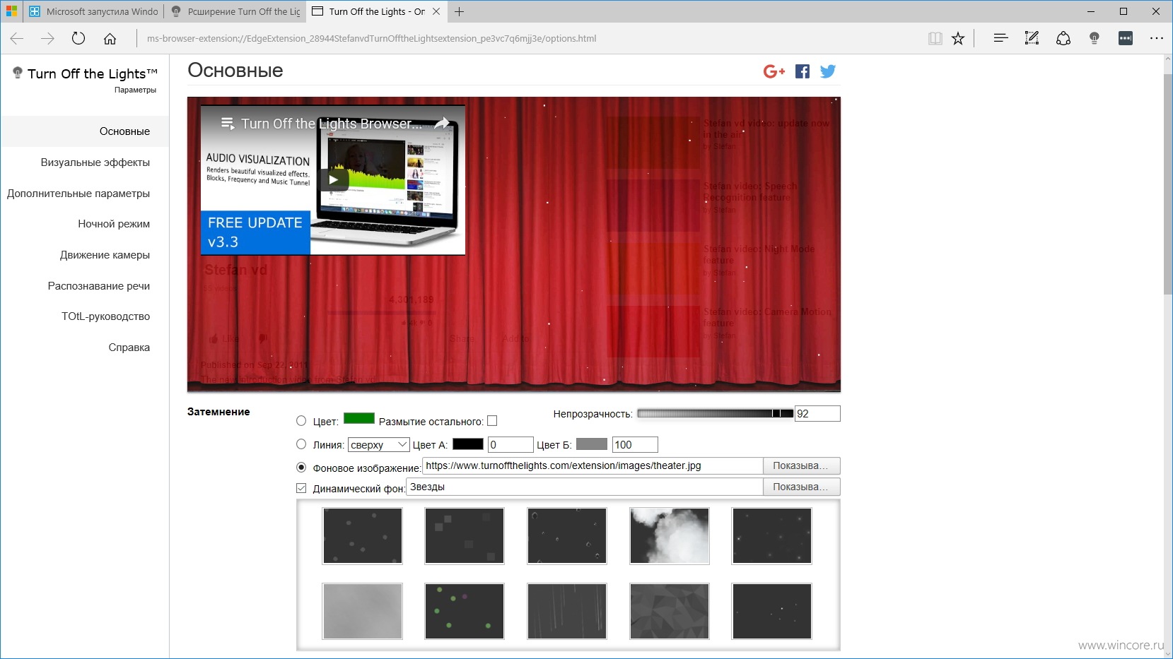The image size is (1173, 659).
Task: Click the green Цвет color swatch
Action: point(358,418)
